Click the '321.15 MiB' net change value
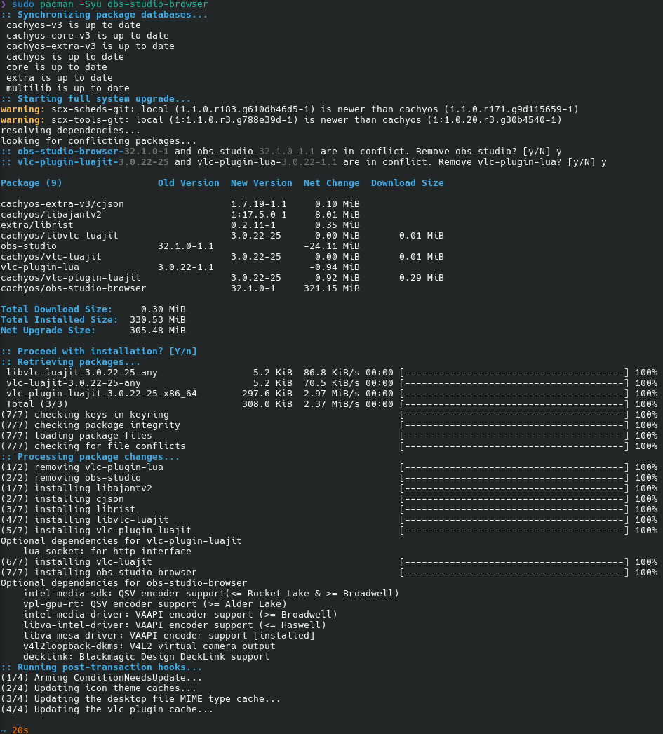 332,288
